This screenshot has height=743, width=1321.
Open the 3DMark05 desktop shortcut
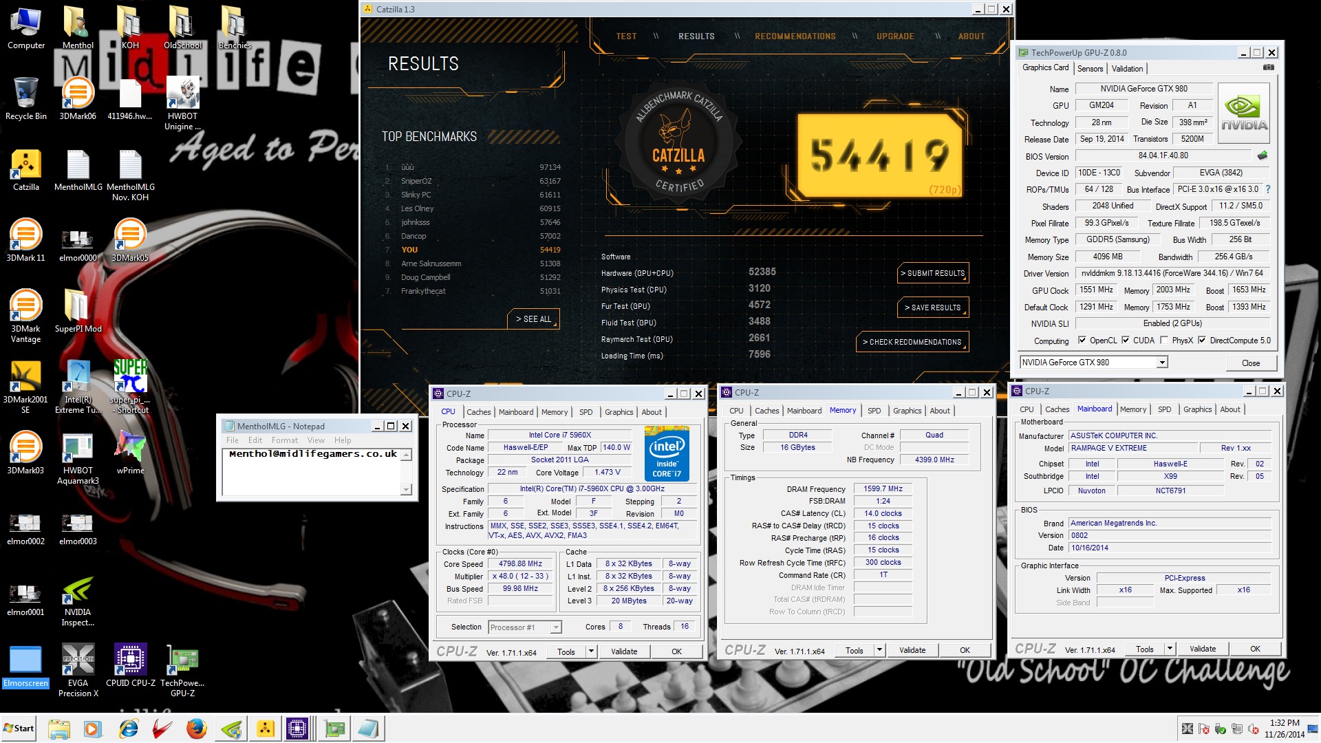click(130, 241)
